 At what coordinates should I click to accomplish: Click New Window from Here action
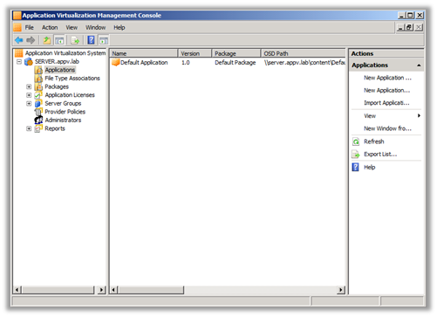pyautogui.click(x=387, y=128)
